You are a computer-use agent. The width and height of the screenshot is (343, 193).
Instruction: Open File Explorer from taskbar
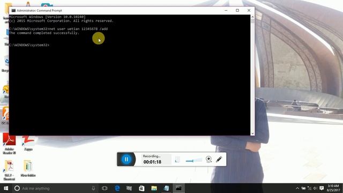[x=154, y=188]
